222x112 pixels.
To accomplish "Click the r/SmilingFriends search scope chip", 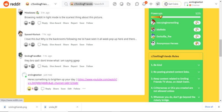I will click(82, 4).
